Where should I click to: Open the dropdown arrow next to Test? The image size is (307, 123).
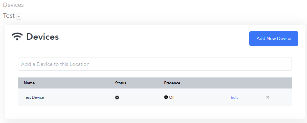(19, 17)
